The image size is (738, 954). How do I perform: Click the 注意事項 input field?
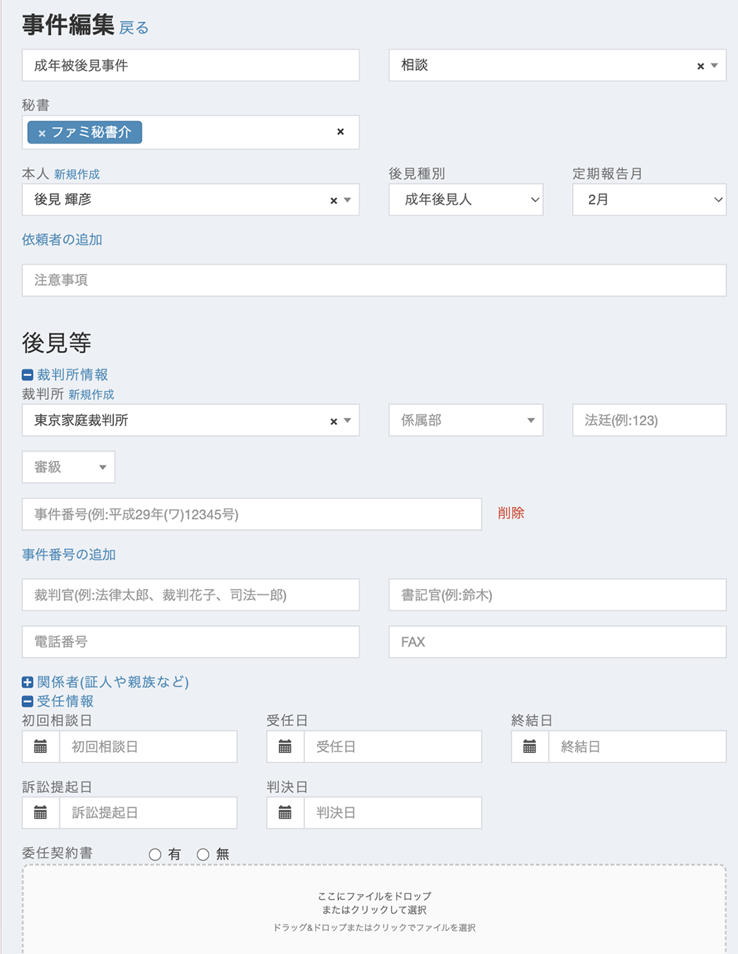(373, 280)
